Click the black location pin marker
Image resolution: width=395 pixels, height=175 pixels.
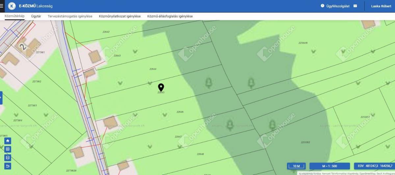(x=161, y=87)
